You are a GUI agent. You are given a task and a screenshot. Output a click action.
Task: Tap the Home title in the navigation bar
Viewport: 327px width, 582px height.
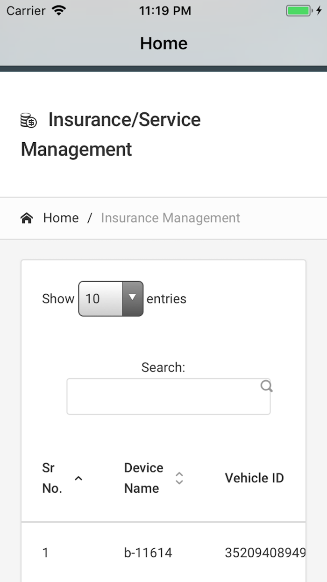pos(163,44)
